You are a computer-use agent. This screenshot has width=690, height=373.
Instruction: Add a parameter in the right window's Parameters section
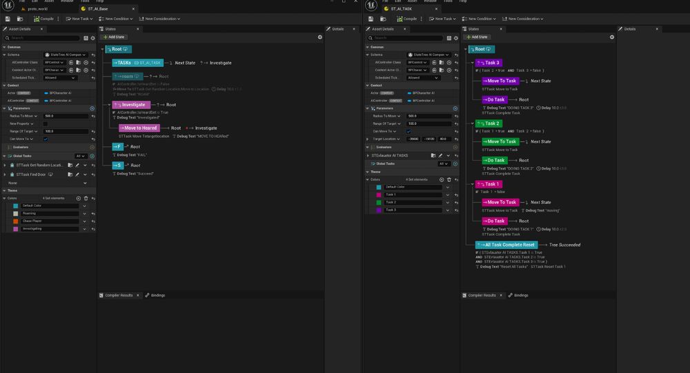(x=455, y=108)
